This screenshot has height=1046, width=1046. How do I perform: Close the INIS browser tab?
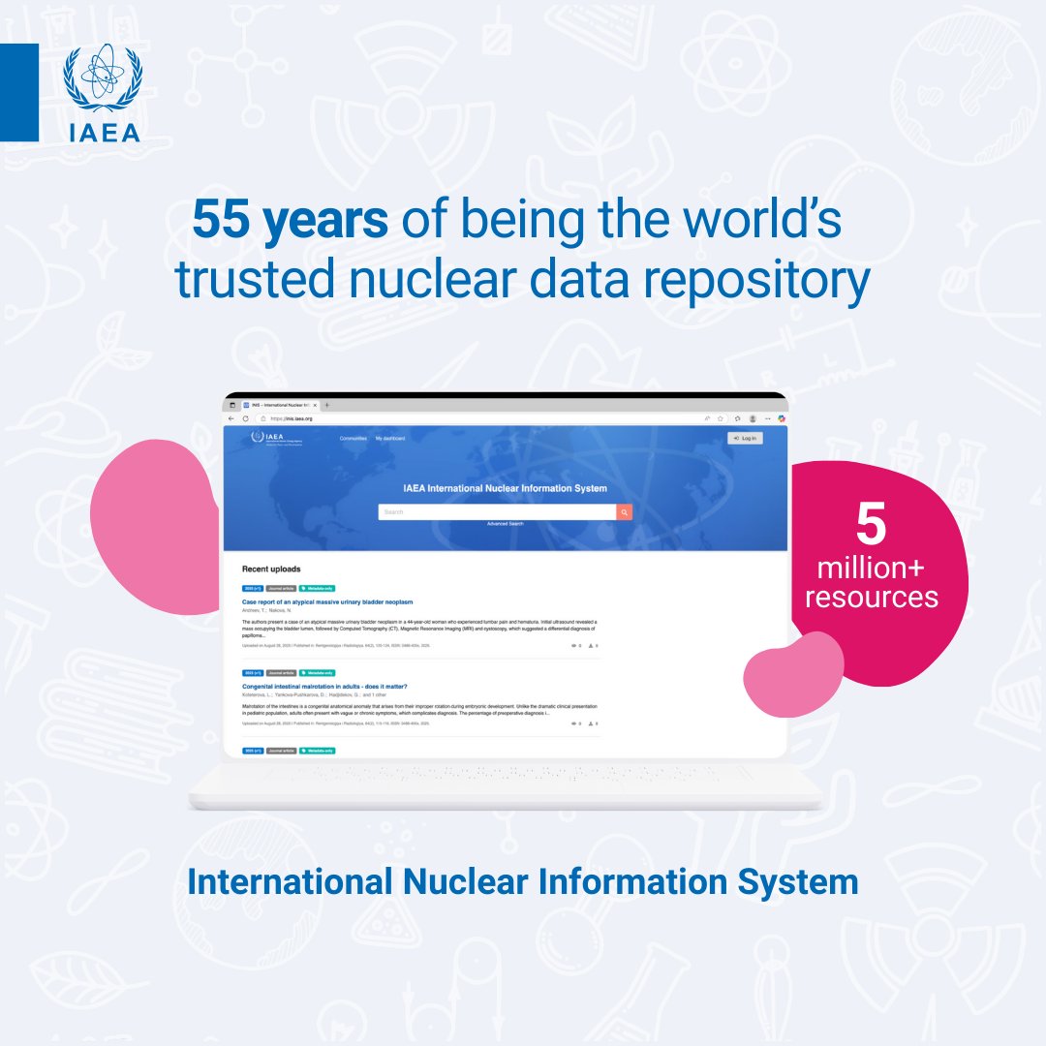[x=315, y=405]
